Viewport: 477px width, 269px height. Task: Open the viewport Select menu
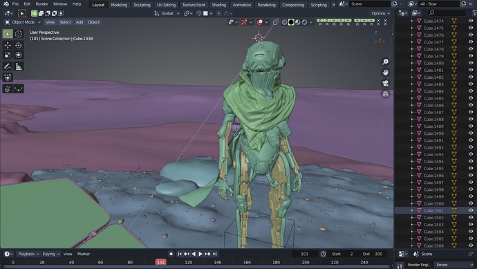coord(65,22)
